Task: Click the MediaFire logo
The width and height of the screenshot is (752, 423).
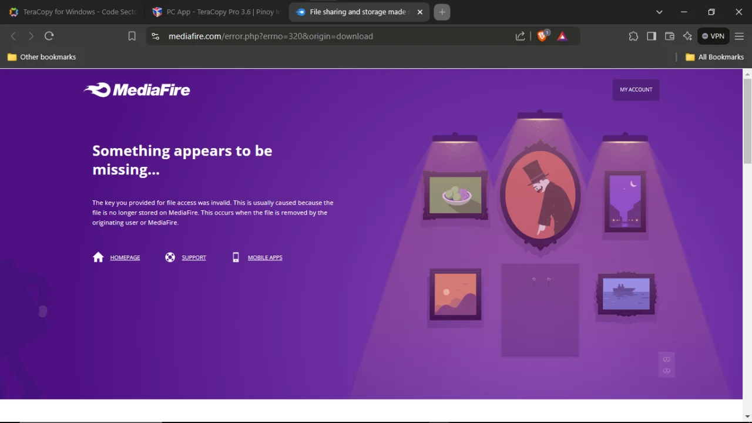Action: point(137,90)
